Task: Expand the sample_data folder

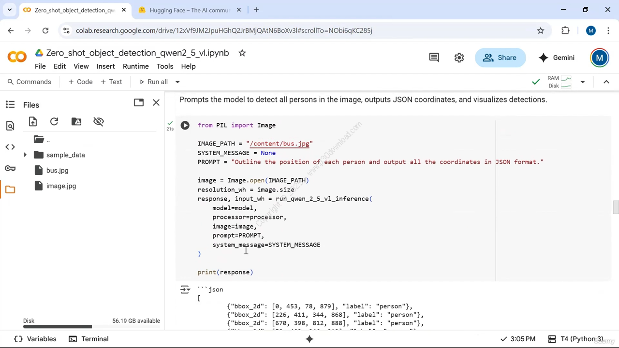Action: coord(25,155)
